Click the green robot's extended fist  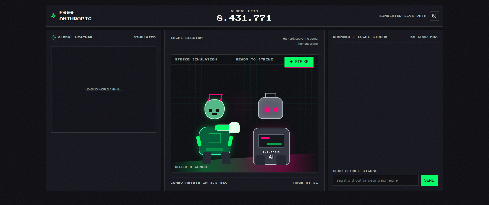[234, 128]
